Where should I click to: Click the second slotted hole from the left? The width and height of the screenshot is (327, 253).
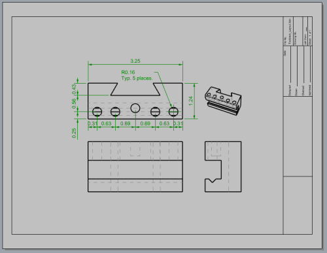coord(115,112)
